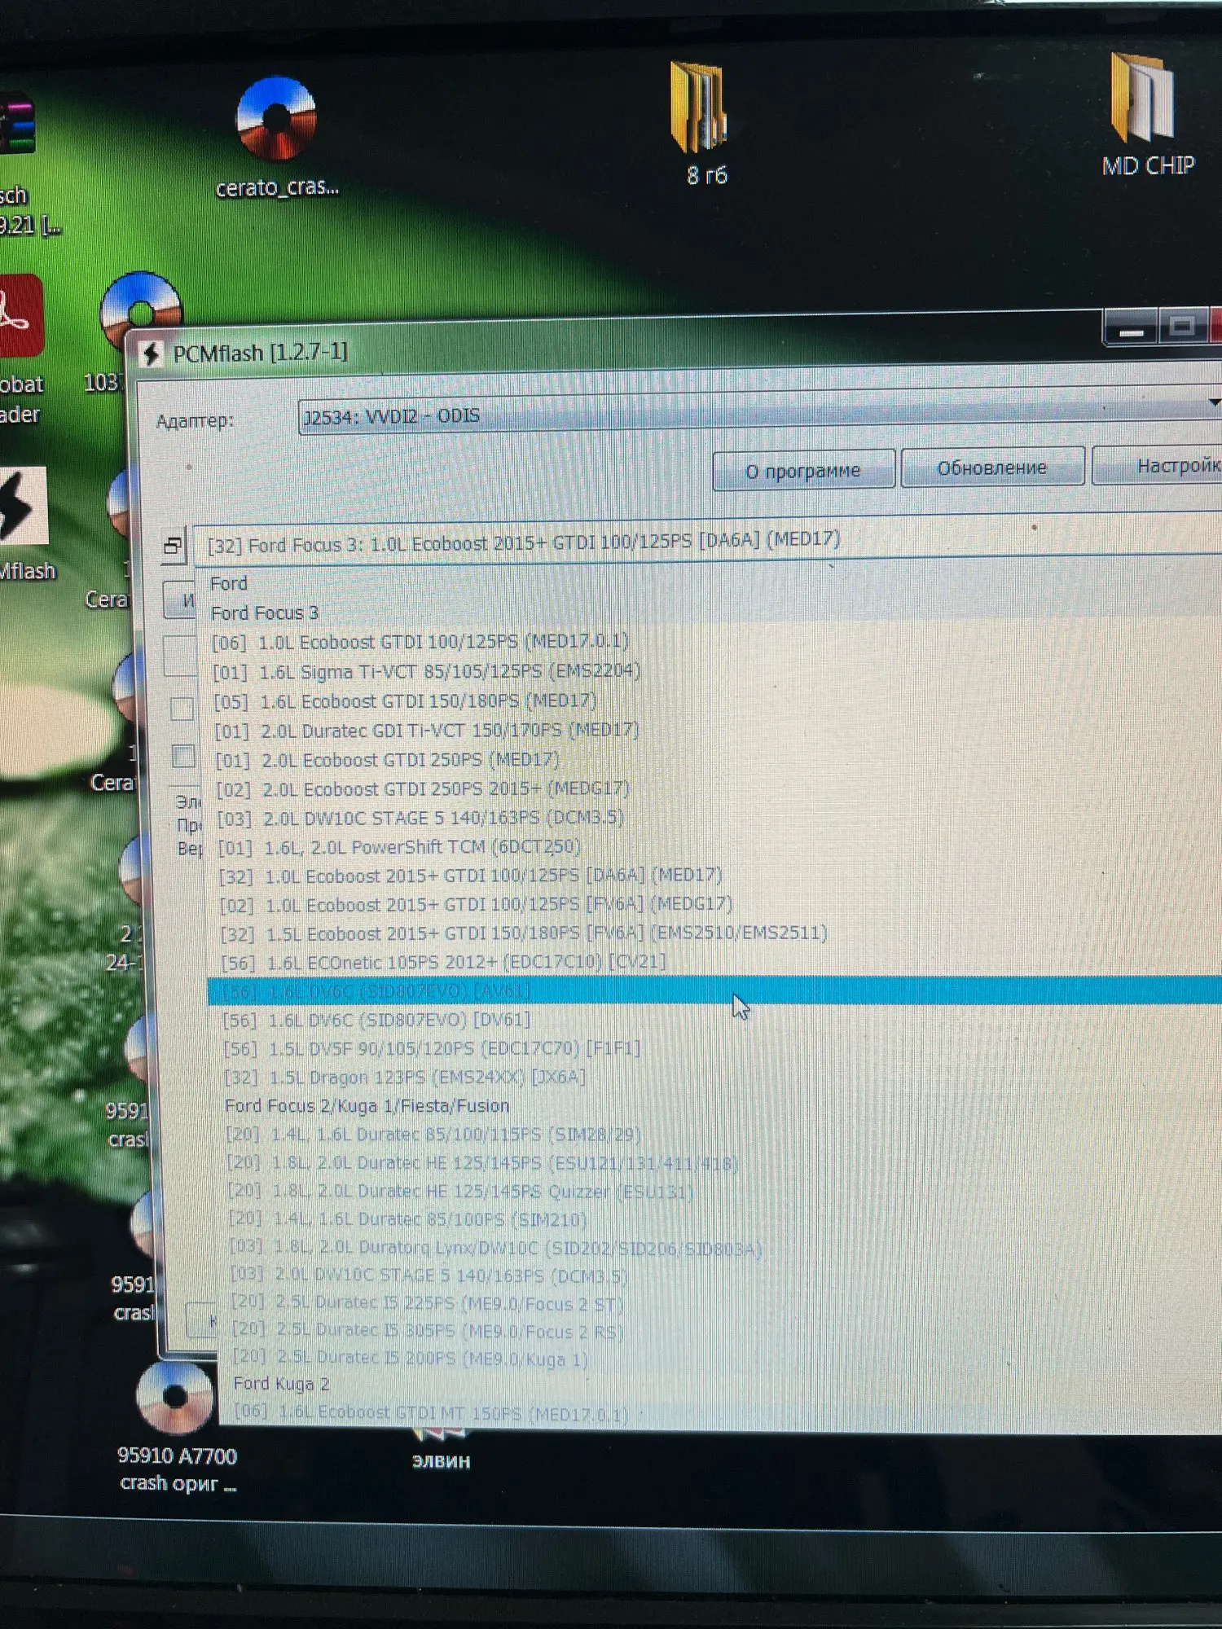Open the элвин desktop item
This screenshot has width=1222, height=1629.
pyautogui.click(x=441, y=1460)
